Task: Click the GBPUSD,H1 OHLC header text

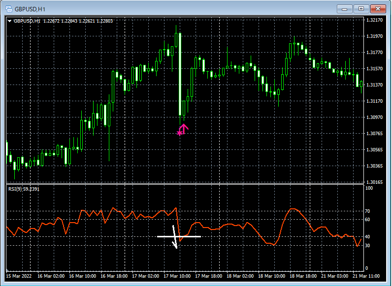Action: click(63, 21)
